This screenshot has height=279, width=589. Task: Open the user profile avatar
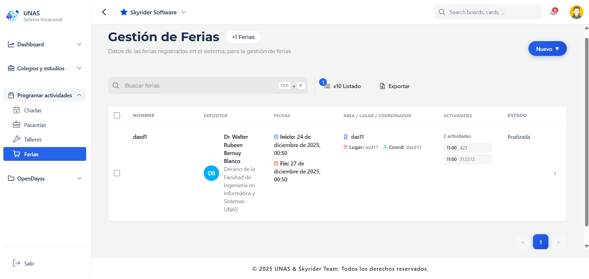576,12
